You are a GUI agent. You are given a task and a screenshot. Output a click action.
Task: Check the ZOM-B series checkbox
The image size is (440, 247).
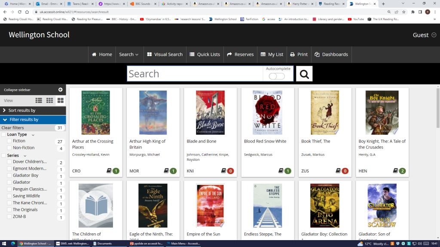pyautogui.click(x=9, y=217)
